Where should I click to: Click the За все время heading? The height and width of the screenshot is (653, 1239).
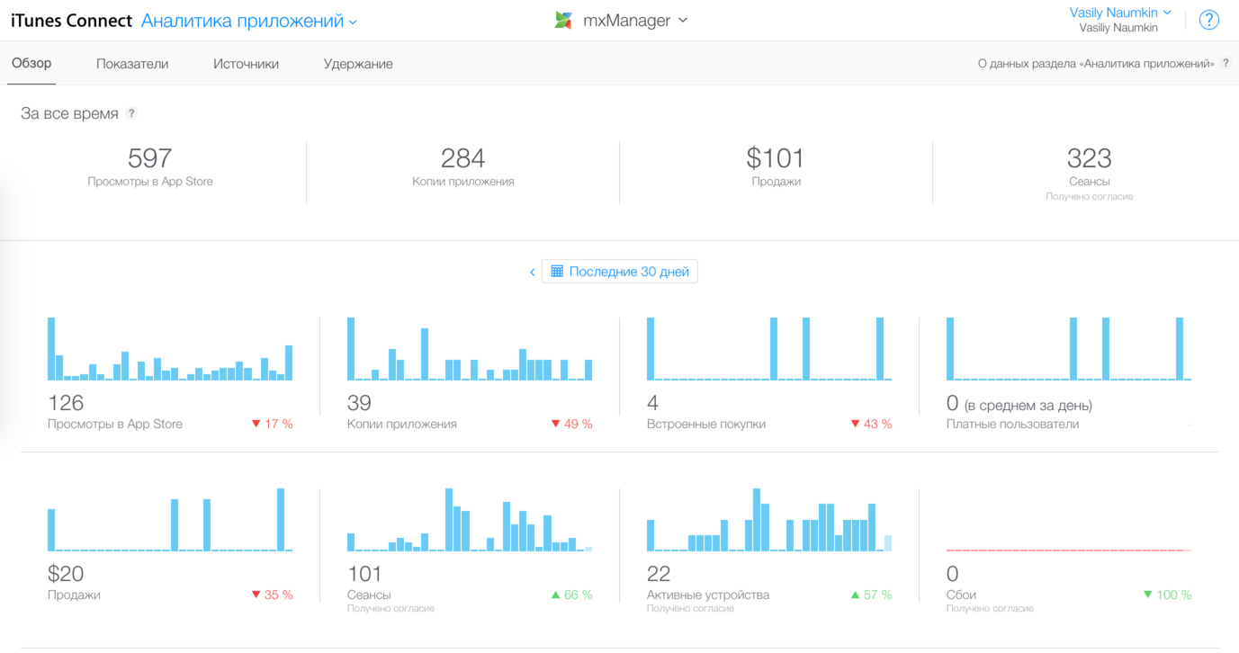point(69,113)
